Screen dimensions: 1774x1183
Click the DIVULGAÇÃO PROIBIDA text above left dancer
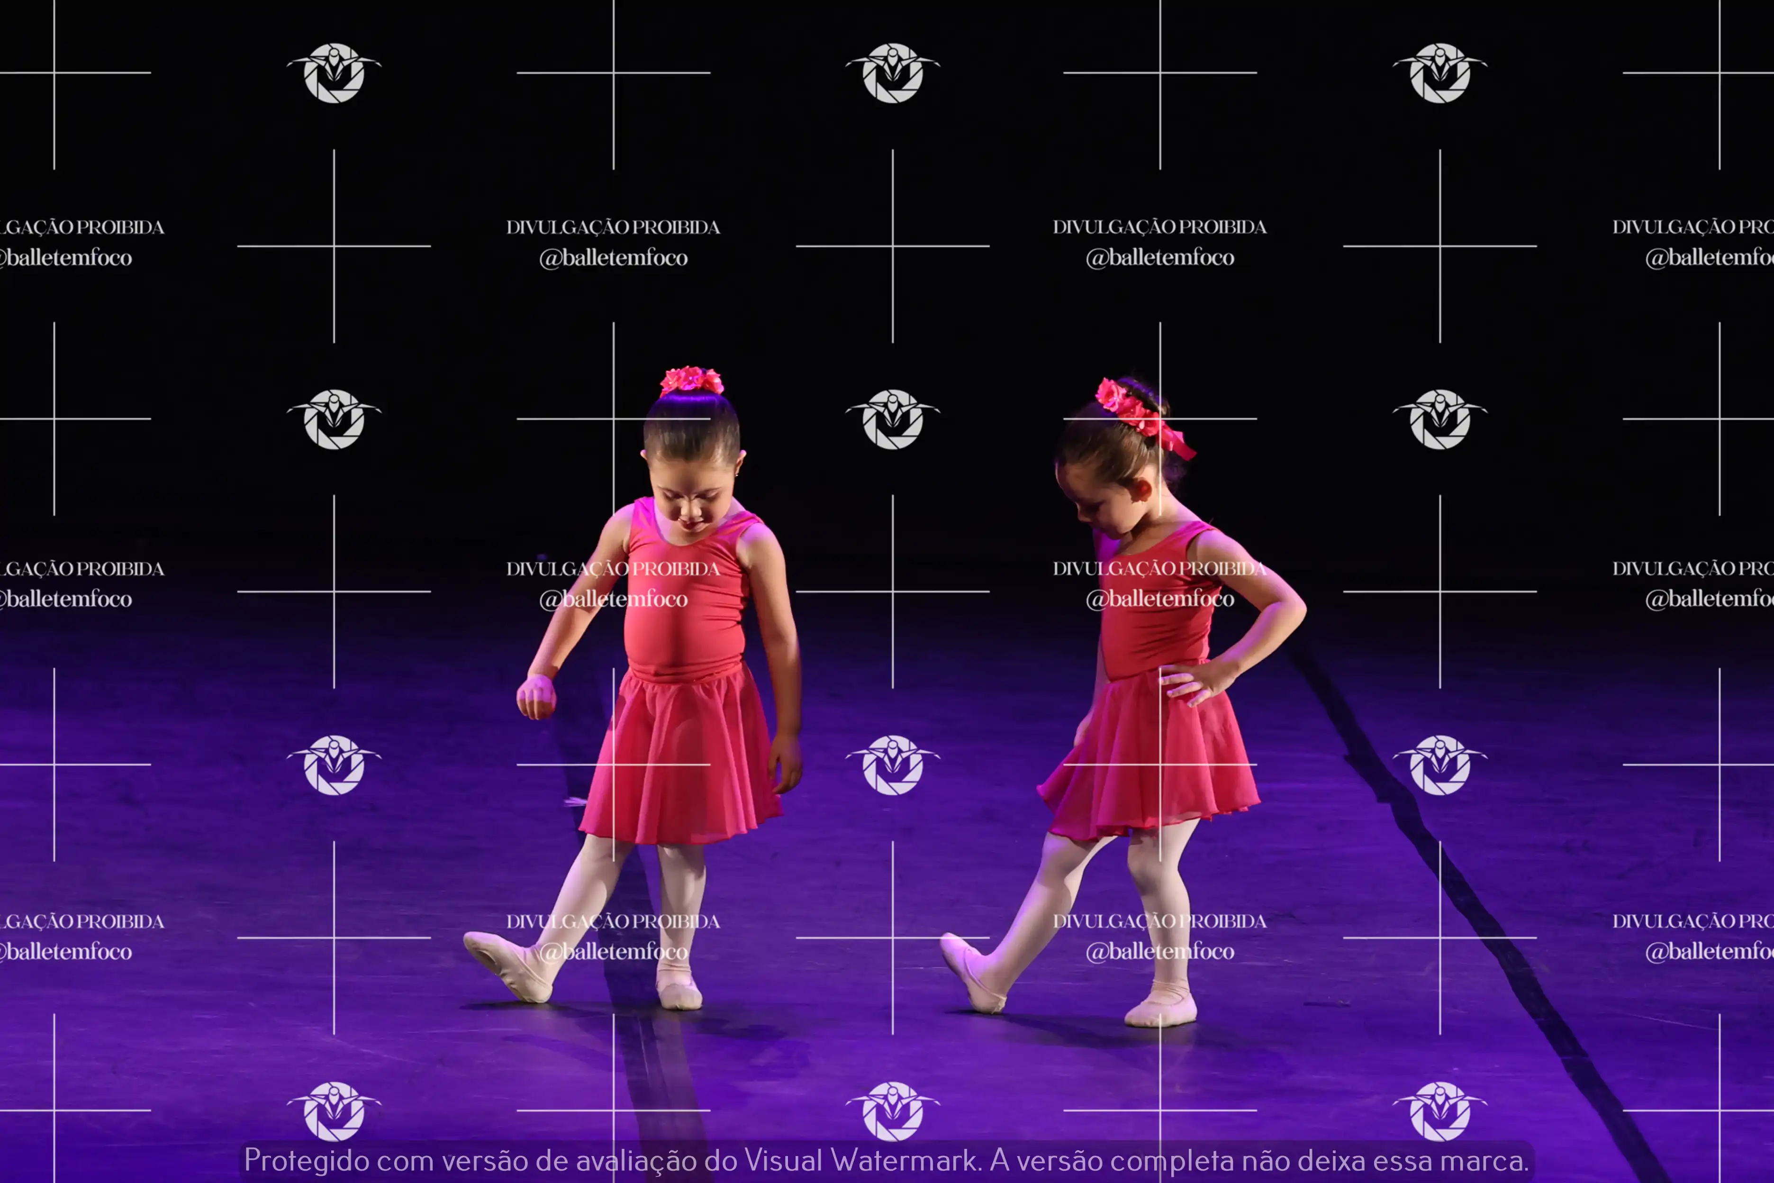(613, 227)
